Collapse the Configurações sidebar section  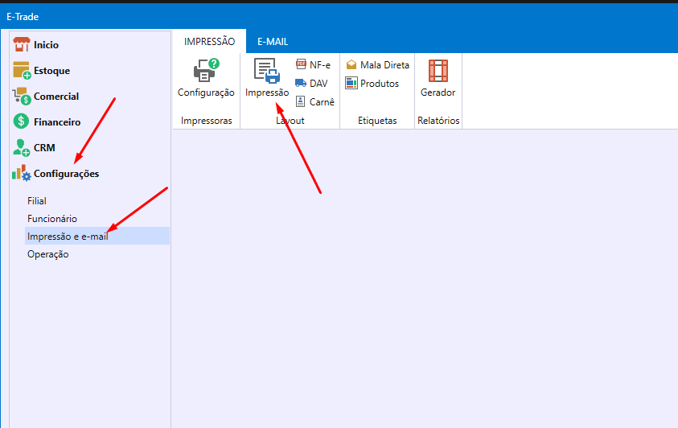pos(66,174)
